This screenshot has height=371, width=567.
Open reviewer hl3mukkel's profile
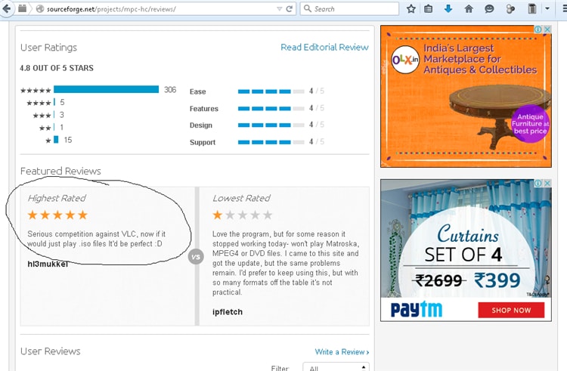48,264
